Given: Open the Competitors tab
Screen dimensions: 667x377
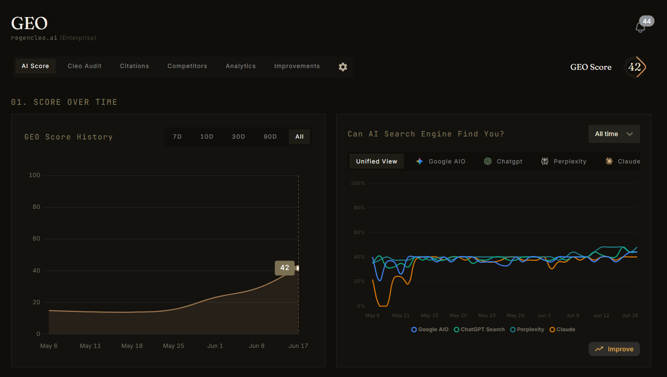Looking at the screenshot, I should (x=187, y=66).
